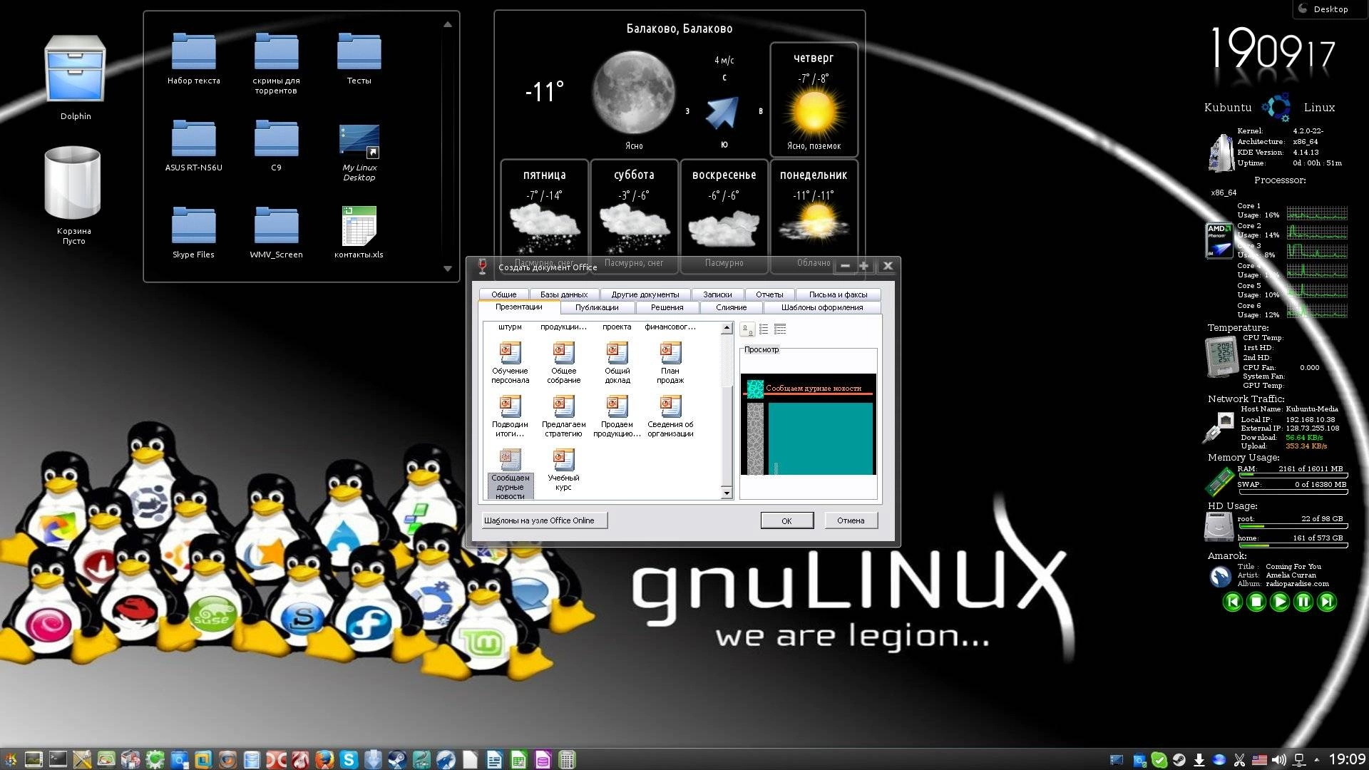Play track in Amarok widget
1369x770 pixels.
1280,602
